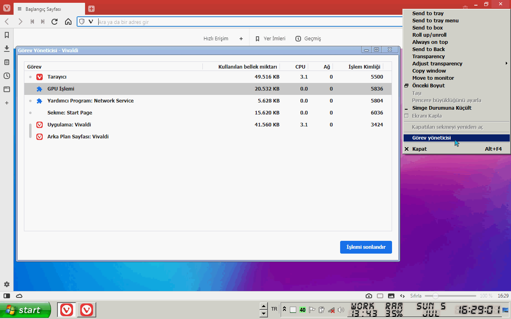Open the Vivaldi main menu logo
Image resolution: width=511 pixels, height=319 pixels.
tap(6, 8)
